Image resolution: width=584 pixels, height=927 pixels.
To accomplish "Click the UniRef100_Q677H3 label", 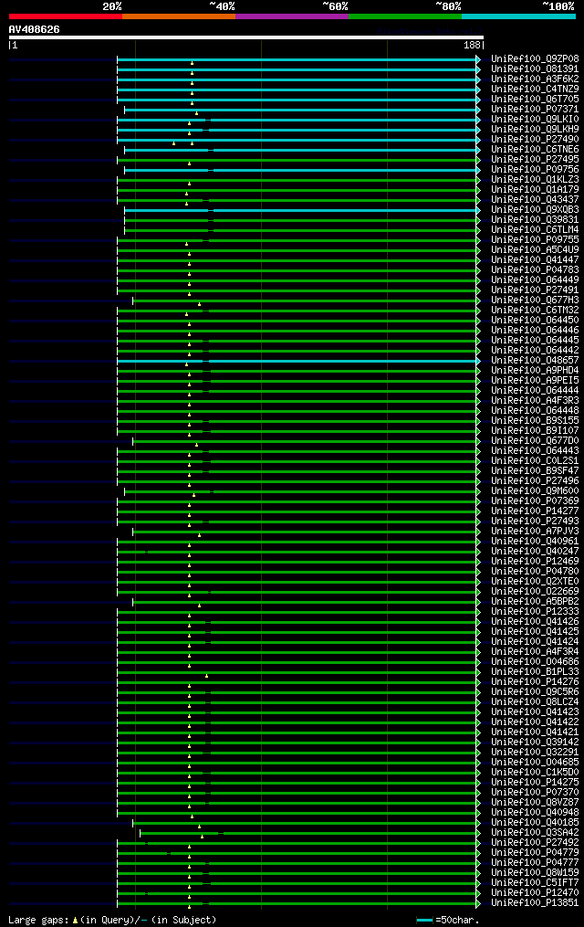I will point(535,300).
